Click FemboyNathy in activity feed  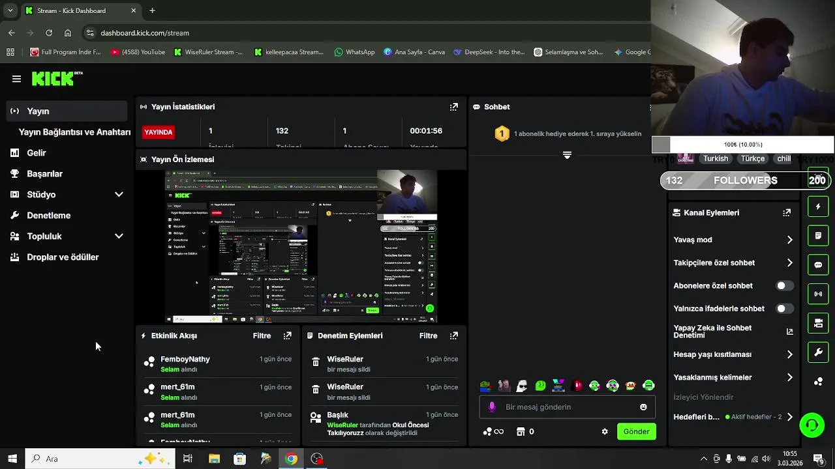[x=185, y=359]
